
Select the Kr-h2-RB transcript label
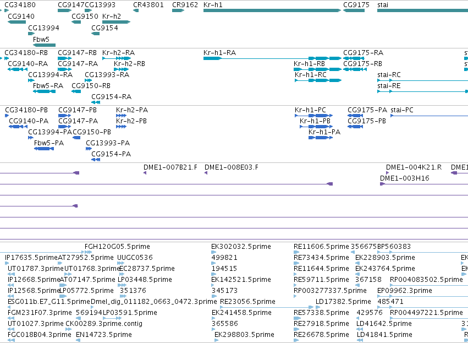tap(130, 64)
